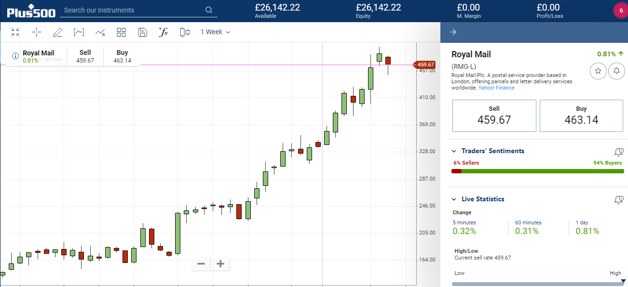The height and width of the screenshot is (287, 628).
Task: Collapse the Traders' Sentiments section
Action: pyautogui.click(x=454, y=151)
